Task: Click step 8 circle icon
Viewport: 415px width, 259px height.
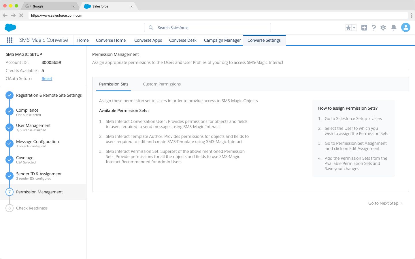Action: click(x=10, y=208)
